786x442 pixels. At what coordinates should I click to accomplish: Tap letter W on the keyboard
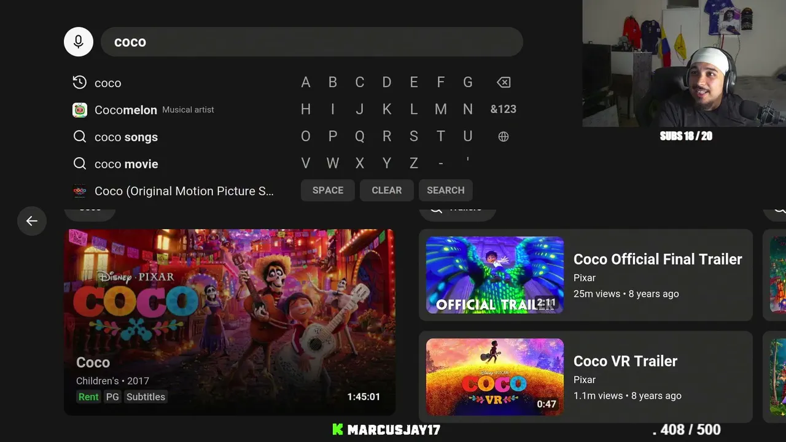click(x=333, y=163)
